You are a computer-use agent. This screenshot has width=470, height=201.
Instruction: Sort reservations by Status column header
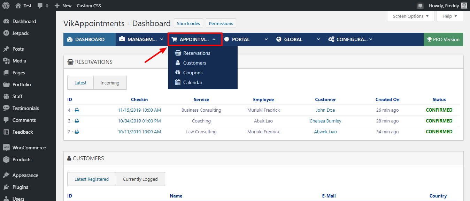click(x=439, y=99)
